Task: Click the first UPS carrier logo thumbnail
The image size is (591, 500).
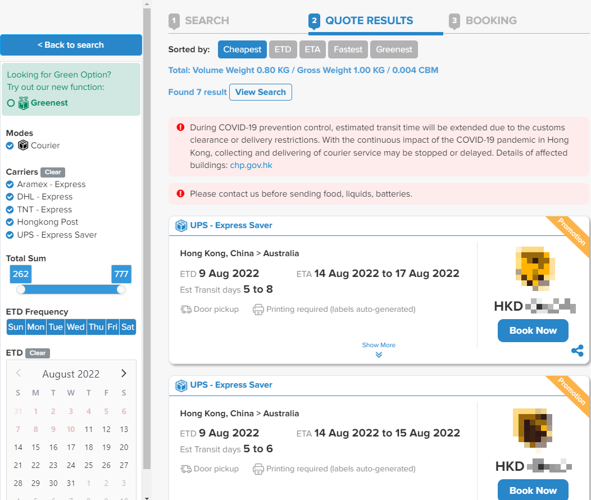Action: (x=535, y=269)
